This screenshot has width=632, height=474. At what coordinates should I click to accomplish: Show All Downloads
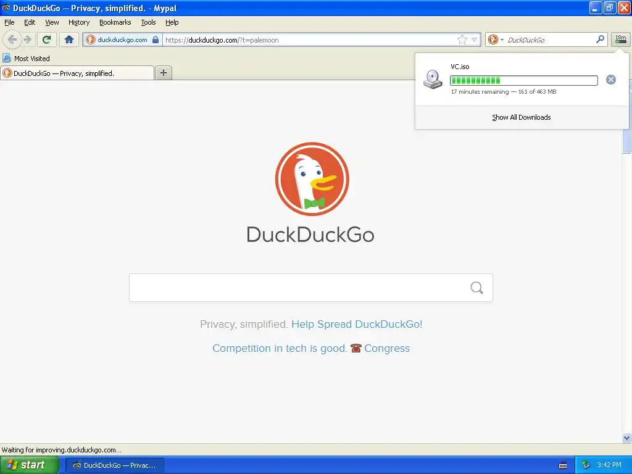(521, 117)
